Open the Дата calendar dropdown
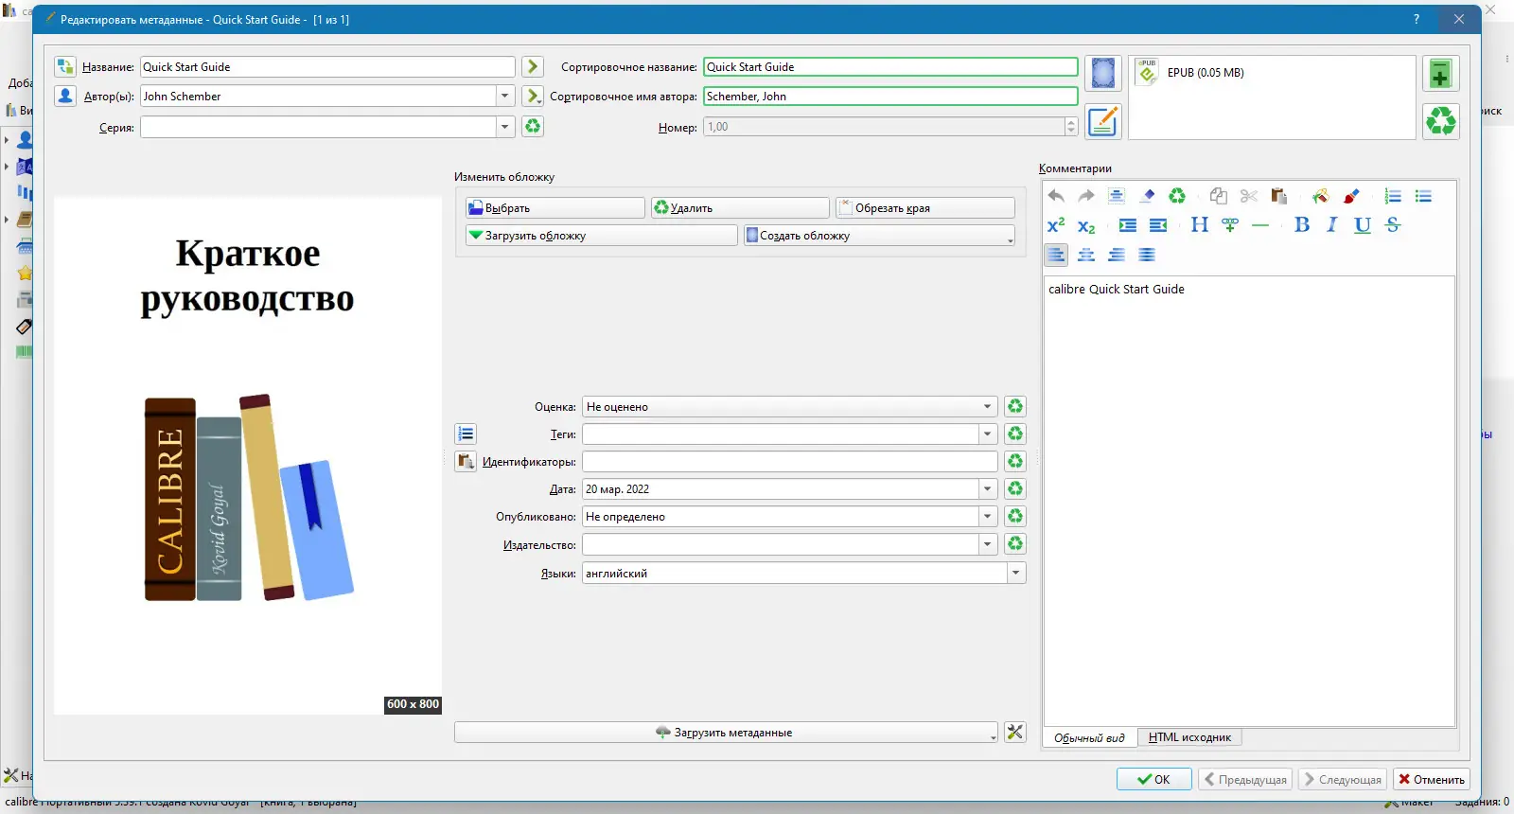 988,488
